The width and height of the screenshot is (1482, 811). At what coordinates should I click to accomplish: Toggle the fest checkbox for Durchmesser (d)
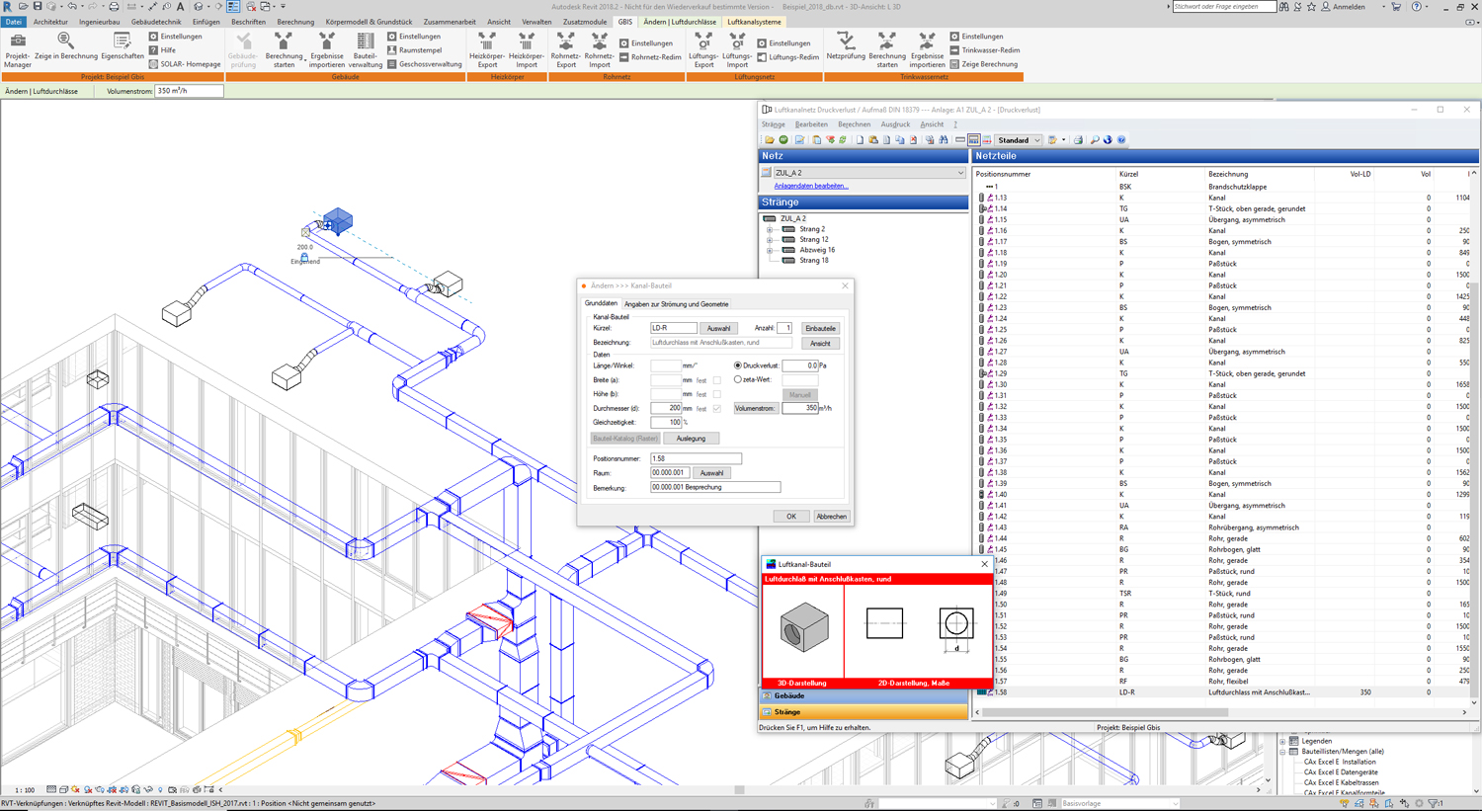[717, 408]
